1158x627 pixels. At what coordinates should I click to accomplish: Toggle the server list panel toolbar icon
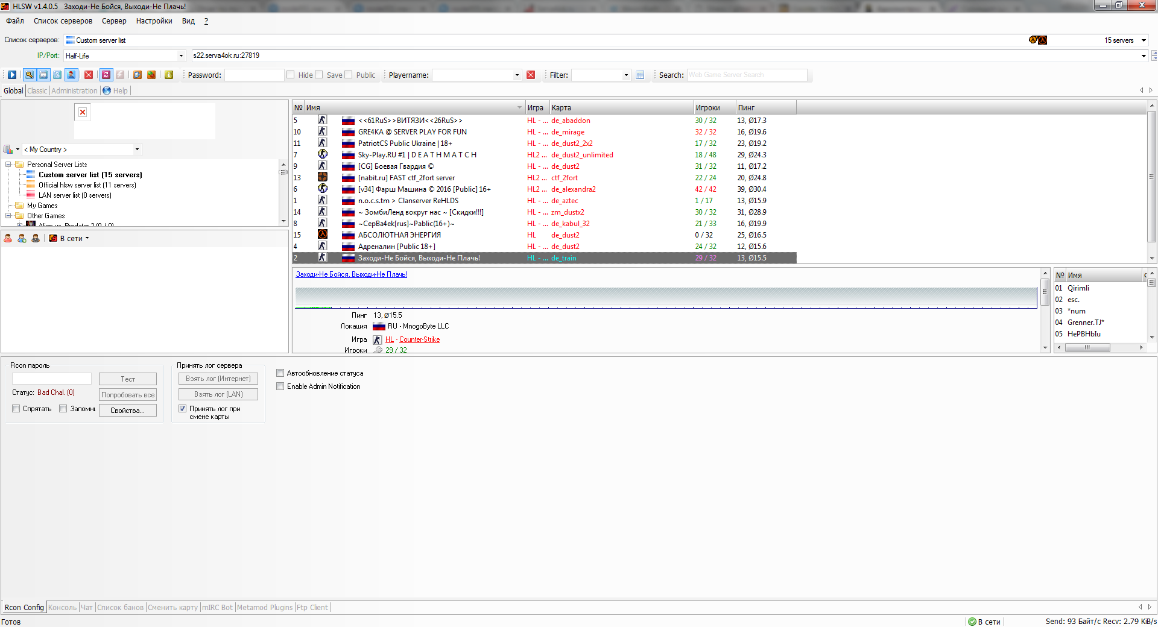[43, 75]
